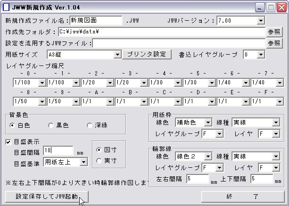
Task: Expand the layer group 3 scale dropdown
Action: pyautogui.click(x=144, y=82)
